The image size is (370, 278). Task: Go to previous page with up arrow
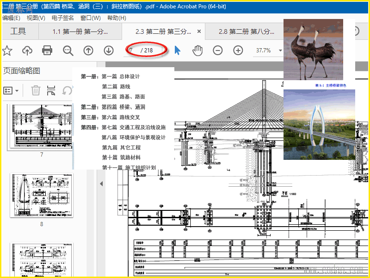pos(88,51)
